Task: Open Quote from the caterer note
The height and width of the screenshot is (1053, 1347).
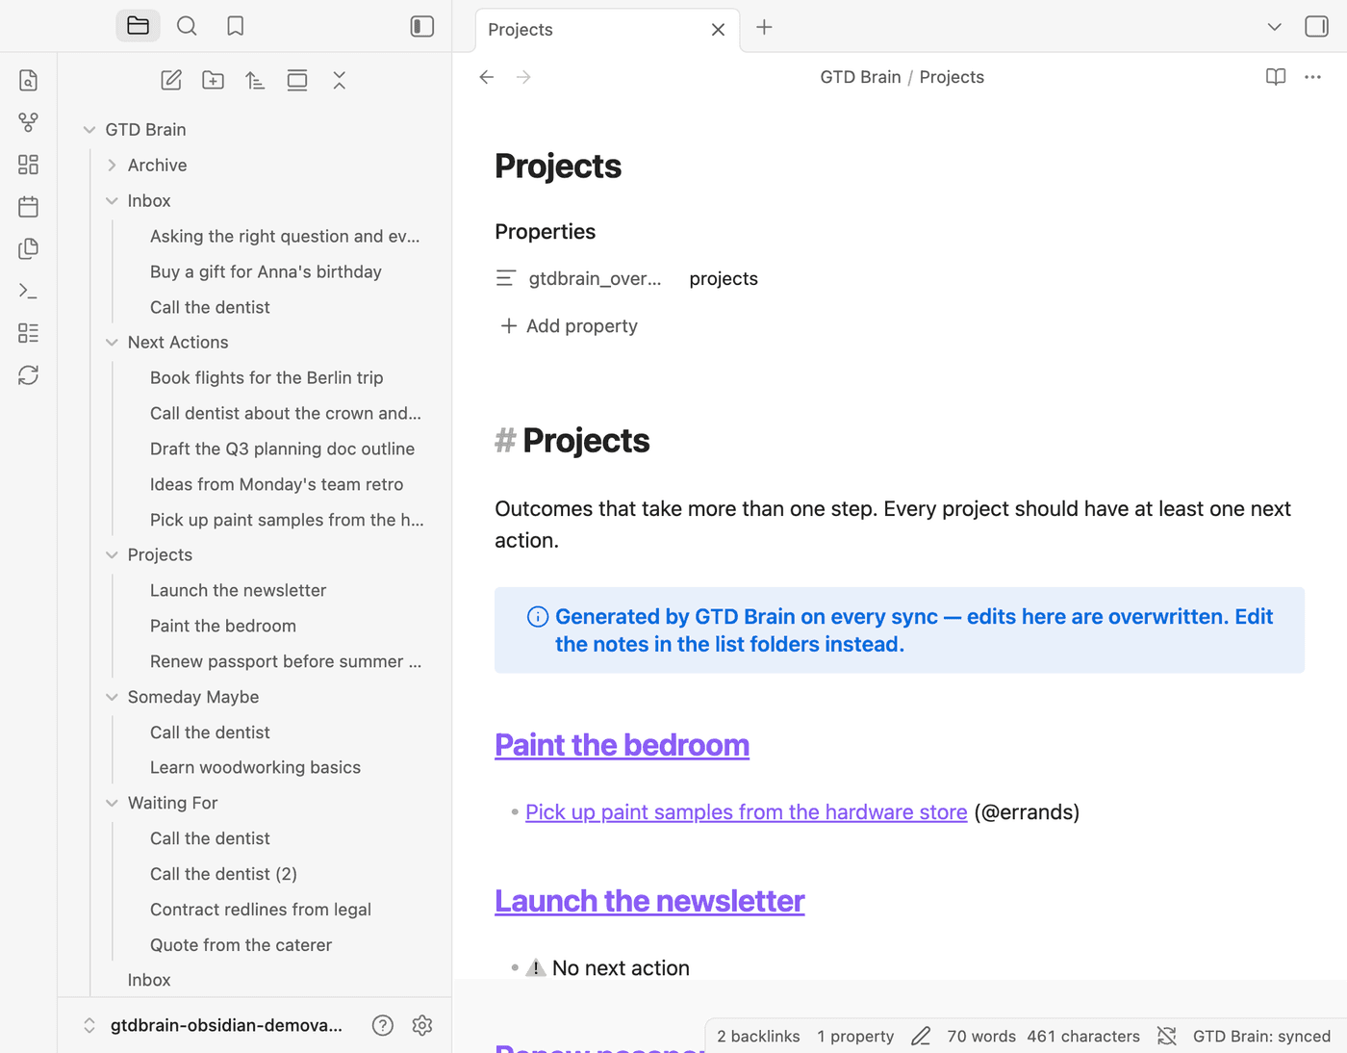Action: (x=241, y=945)
